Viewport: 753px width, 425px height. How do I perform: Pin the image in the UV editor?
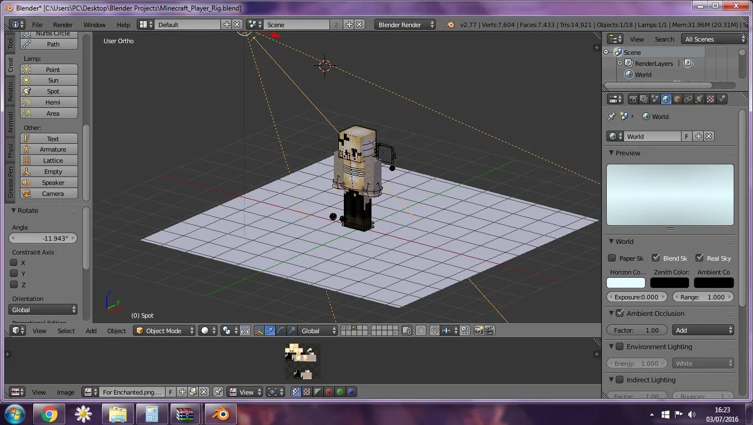(218, 392)
